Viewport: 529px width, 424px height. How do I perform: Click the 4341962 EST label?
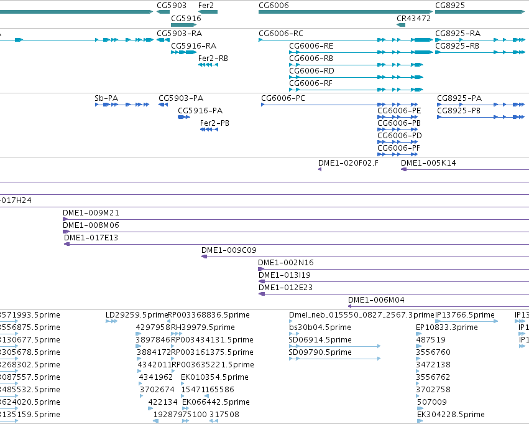pos(156,377)
